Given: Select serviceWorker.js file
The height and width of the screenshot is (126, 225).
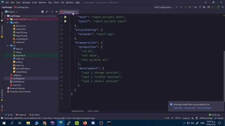Looking at the screenshot, I should pos(23,69).
